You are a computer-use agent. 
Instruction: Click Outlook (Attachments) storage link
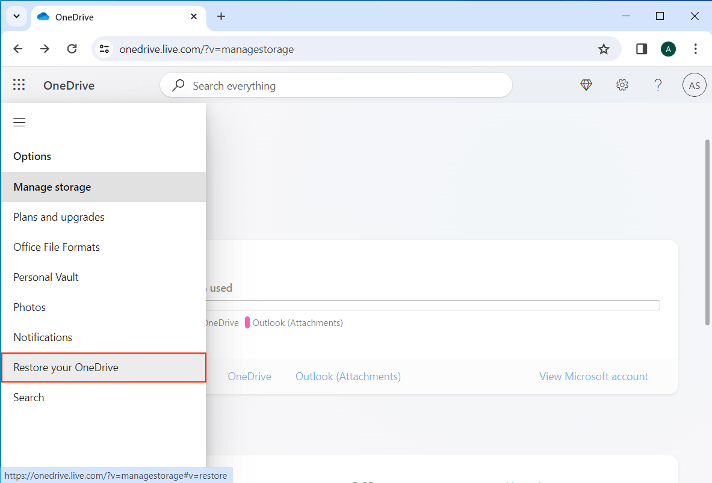(x=348, y=377)
